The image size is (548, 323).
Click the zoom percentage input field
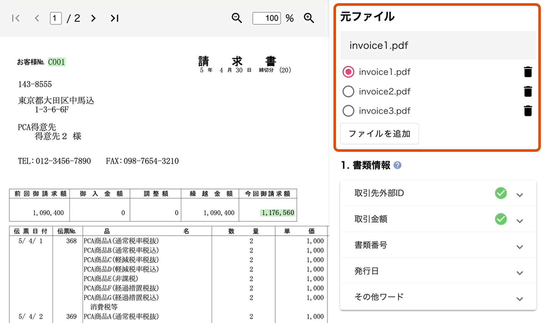pos(267,18)
